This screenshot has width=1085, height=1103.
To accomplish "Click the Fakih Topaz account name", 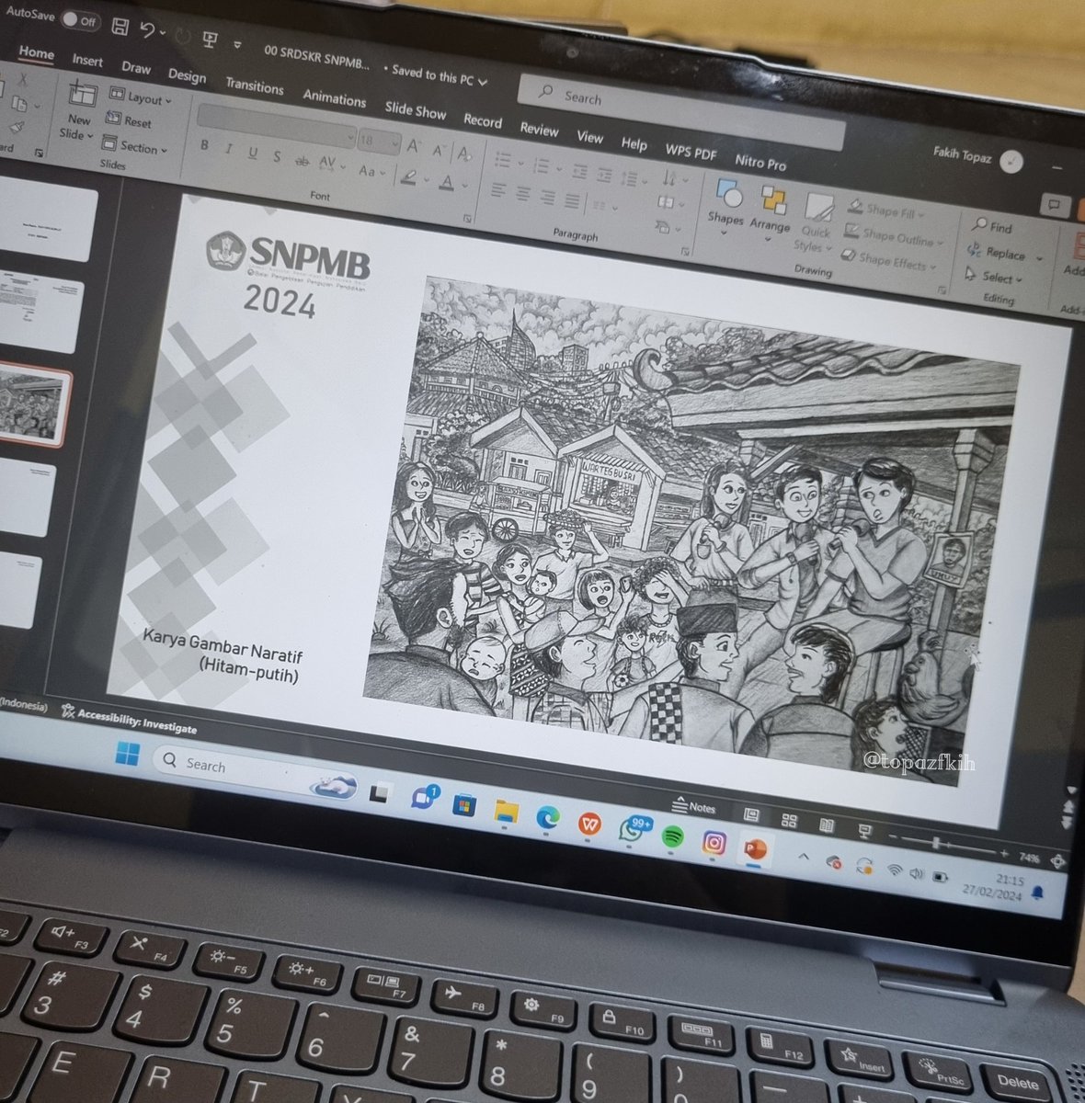I will (x=961, y=155).
